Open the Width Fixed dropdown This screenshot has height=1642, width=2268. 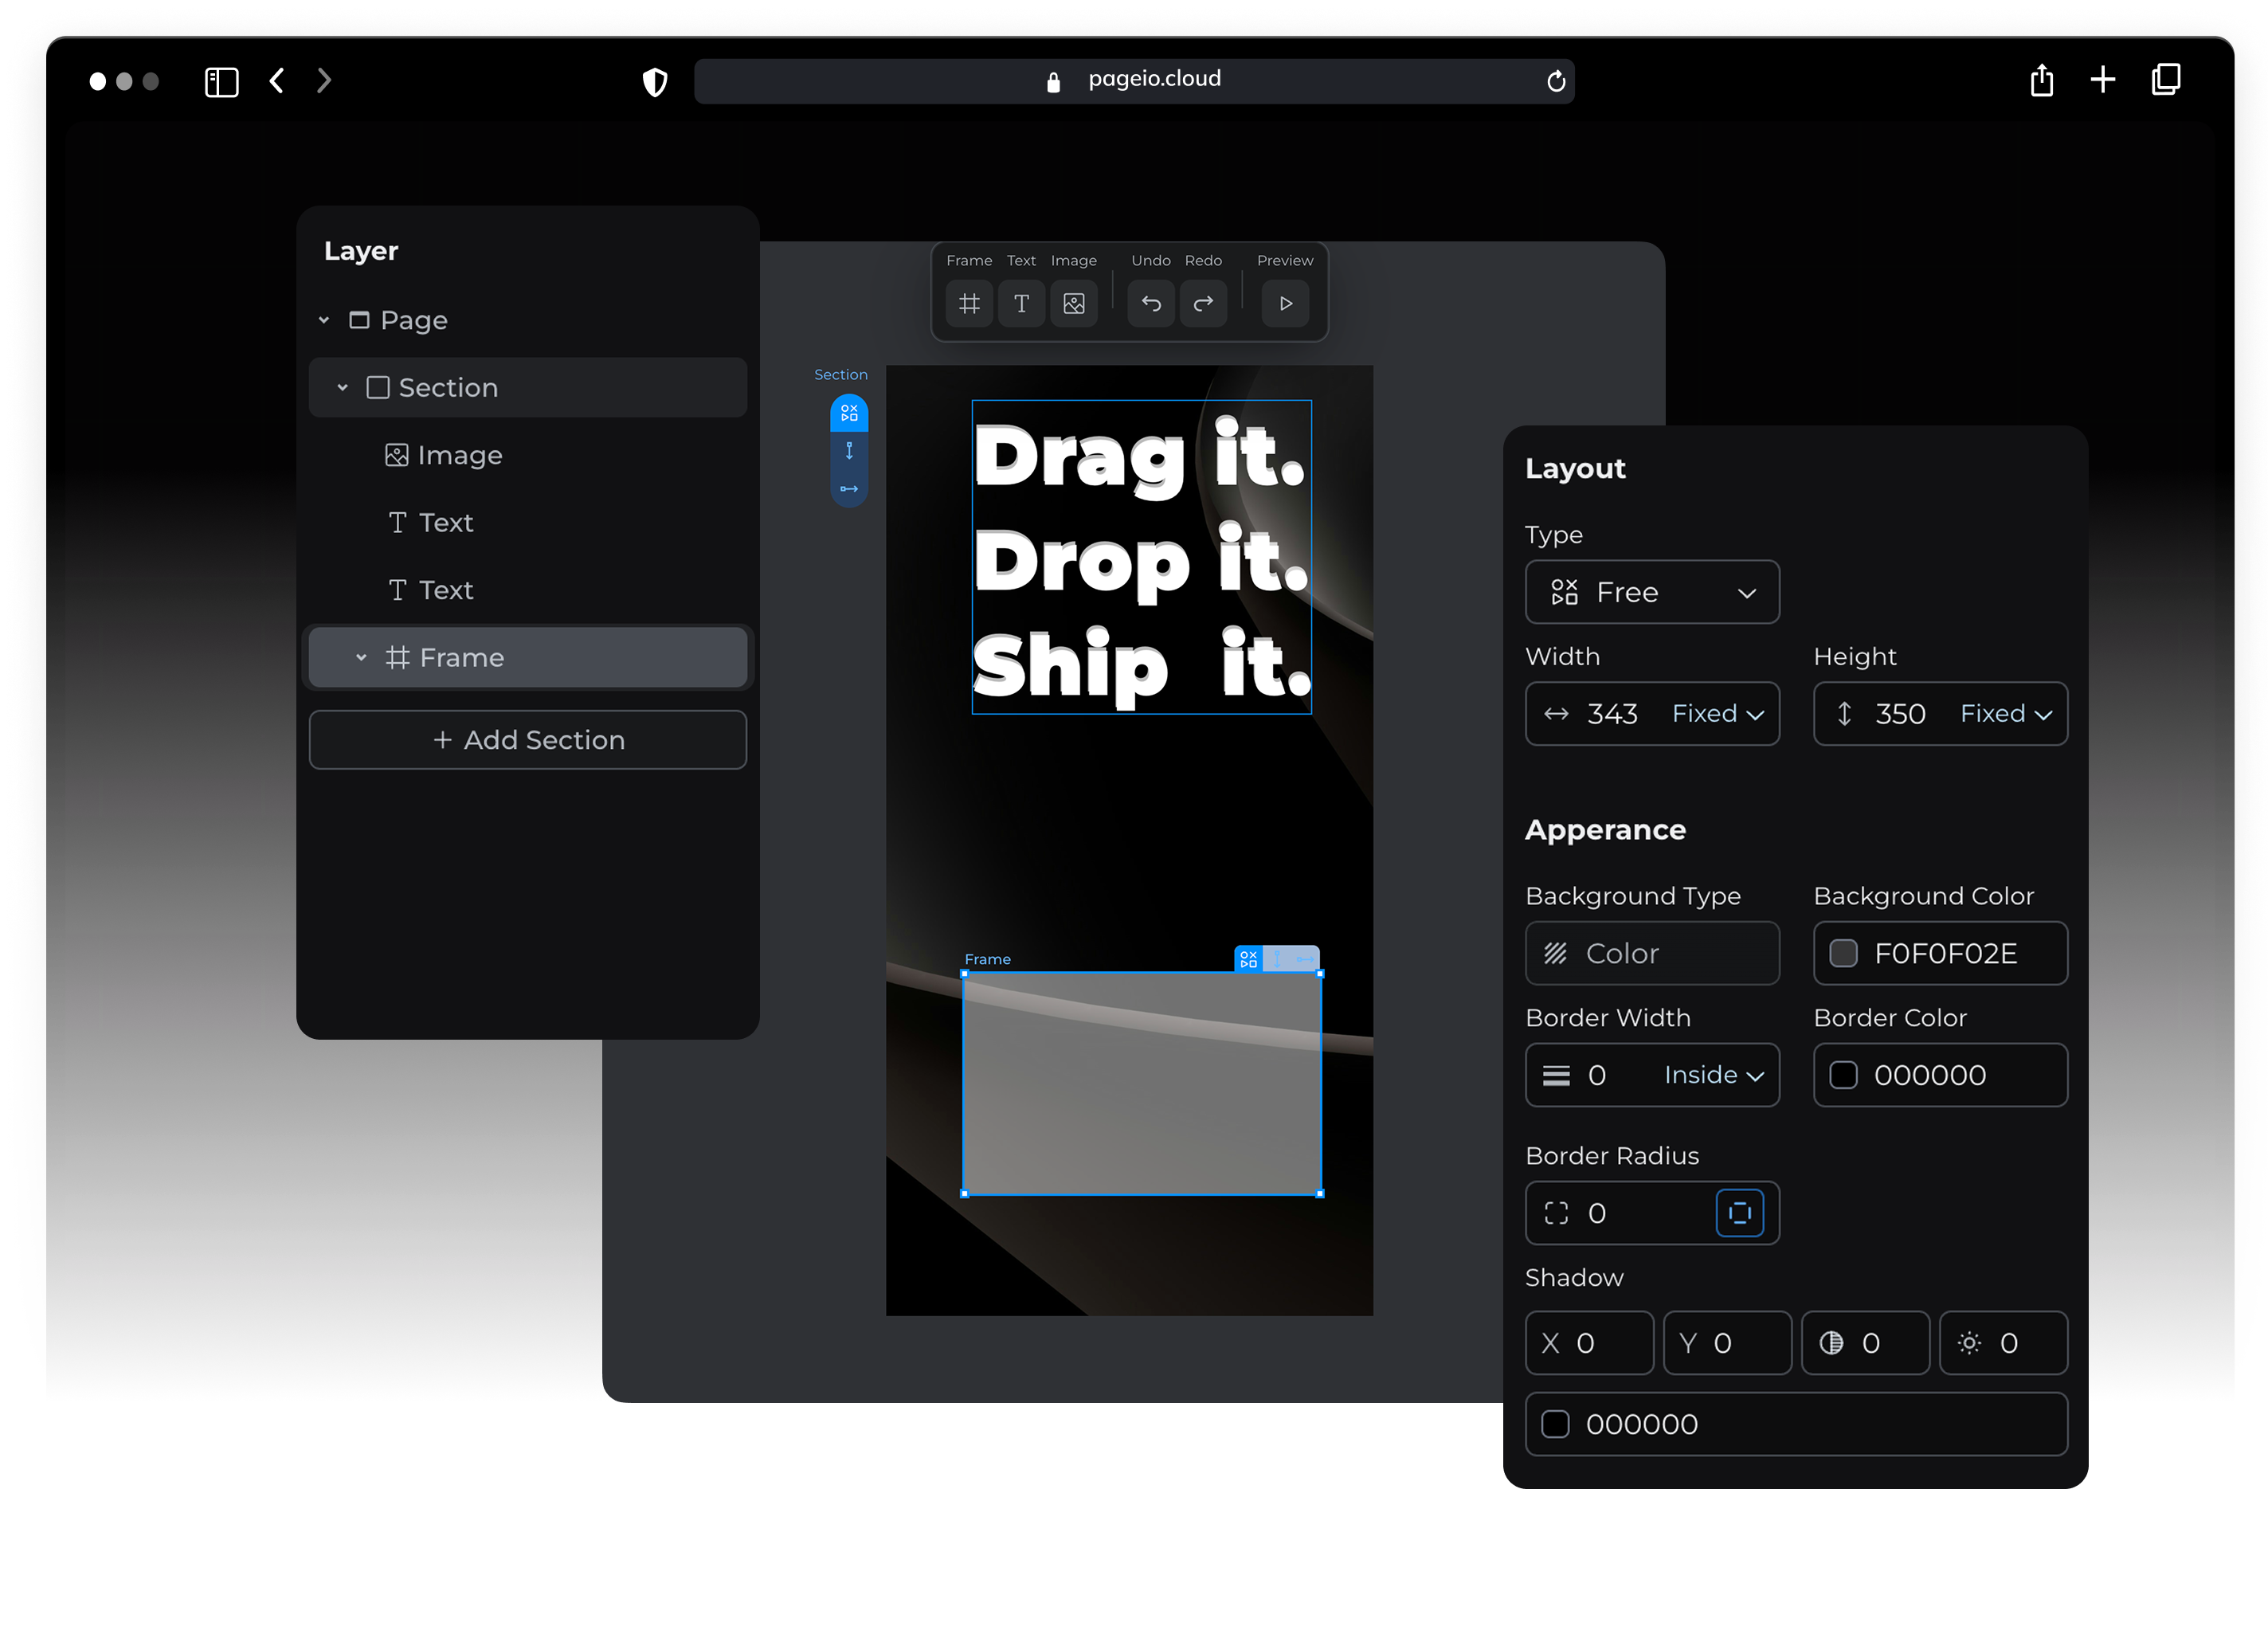1718,713
